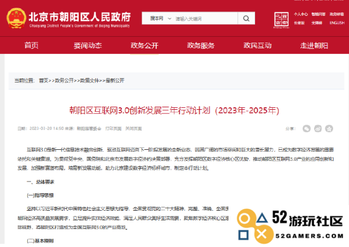
Task: Switch to 长者版 elder mode
Action: point(299,23)
